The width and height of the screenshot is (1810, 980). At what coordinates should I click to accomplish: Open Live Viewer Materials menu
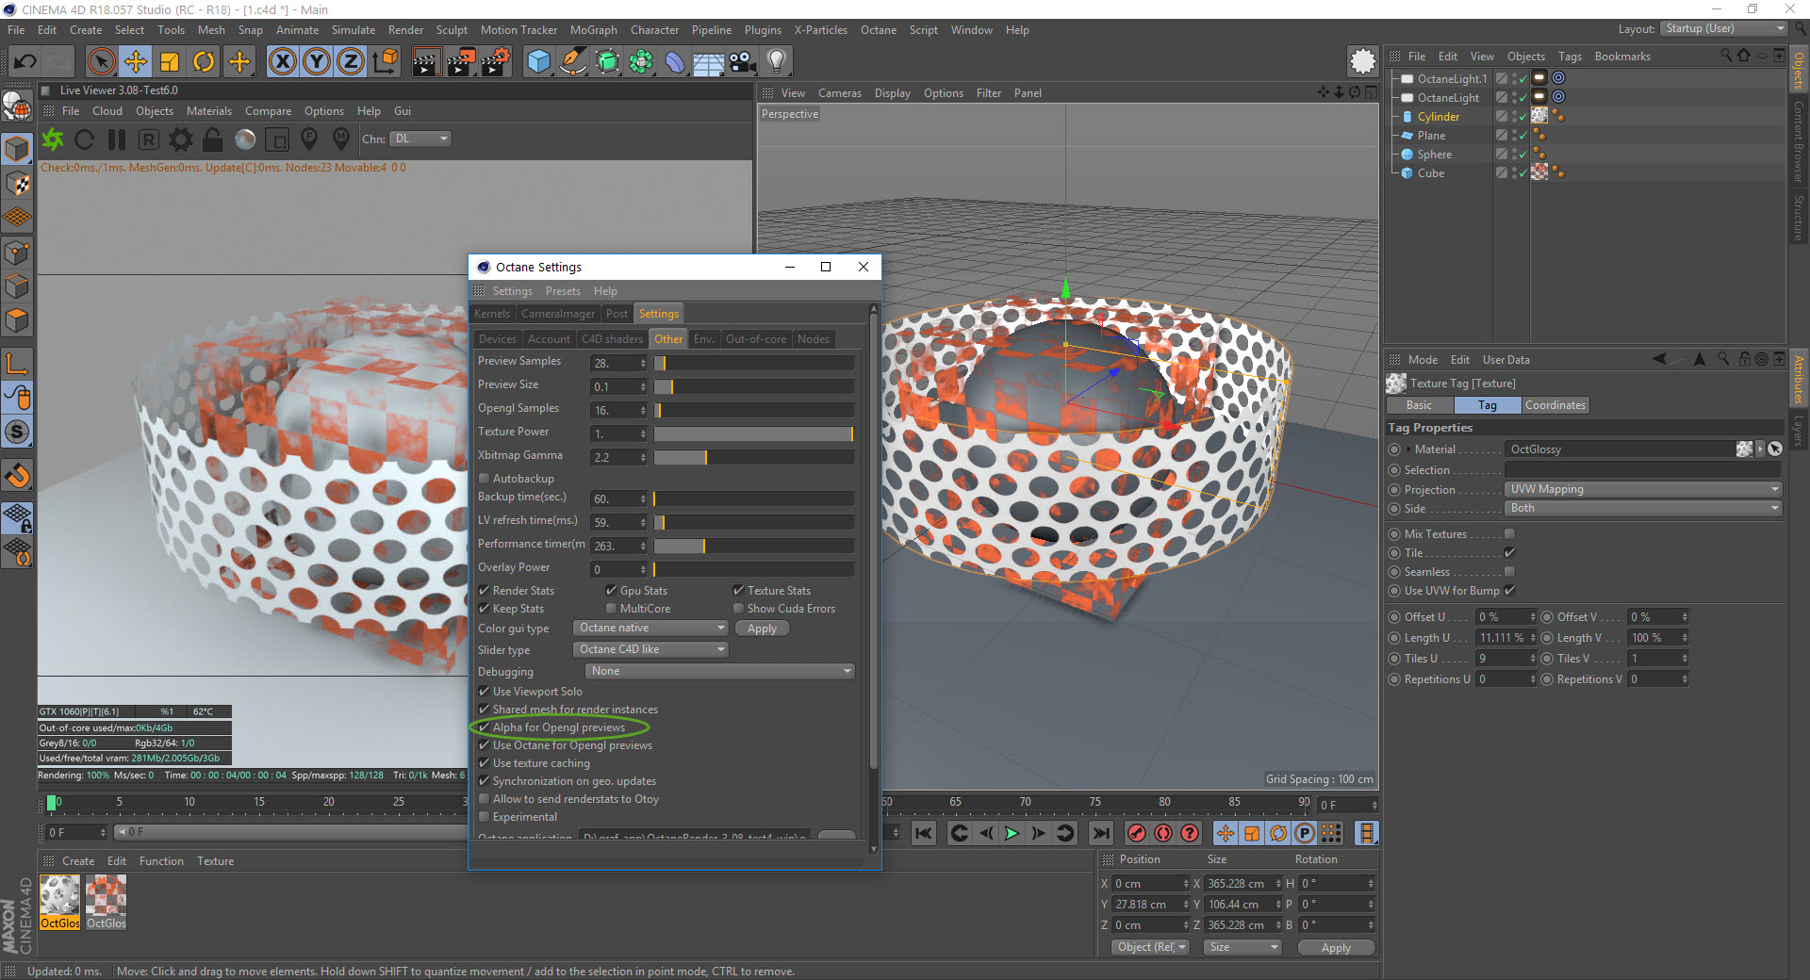click(209, 111)
